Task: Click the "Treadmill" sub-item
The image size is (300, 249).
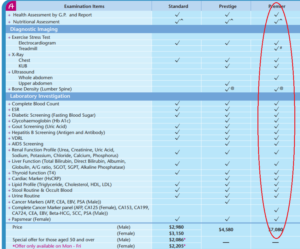Action: pyautogui.click(x=28, y=49)
